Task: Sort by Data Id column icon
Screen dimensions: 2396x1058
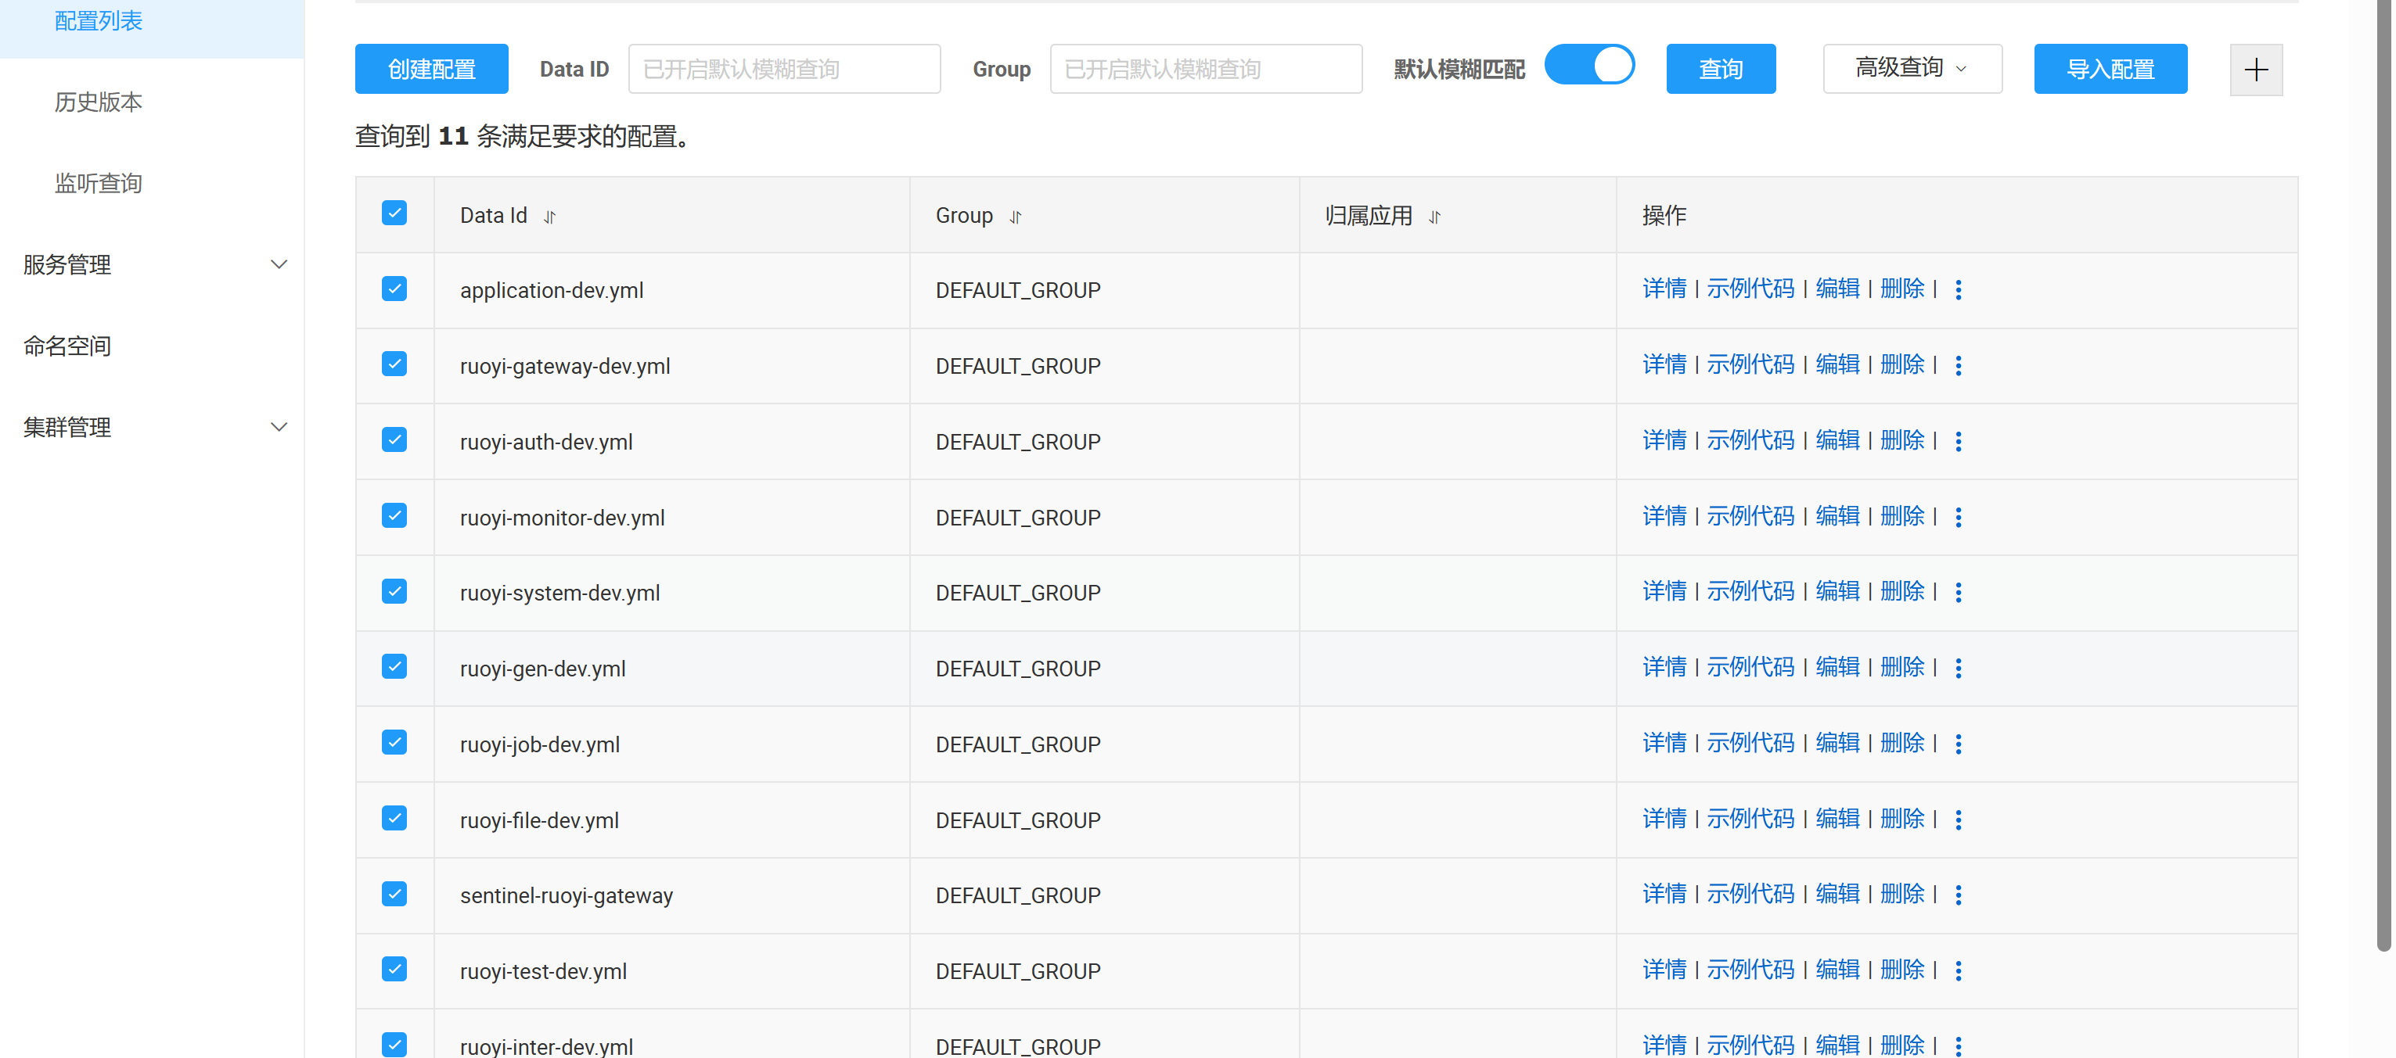Action: pyautogui.click(x=550, y=217)
